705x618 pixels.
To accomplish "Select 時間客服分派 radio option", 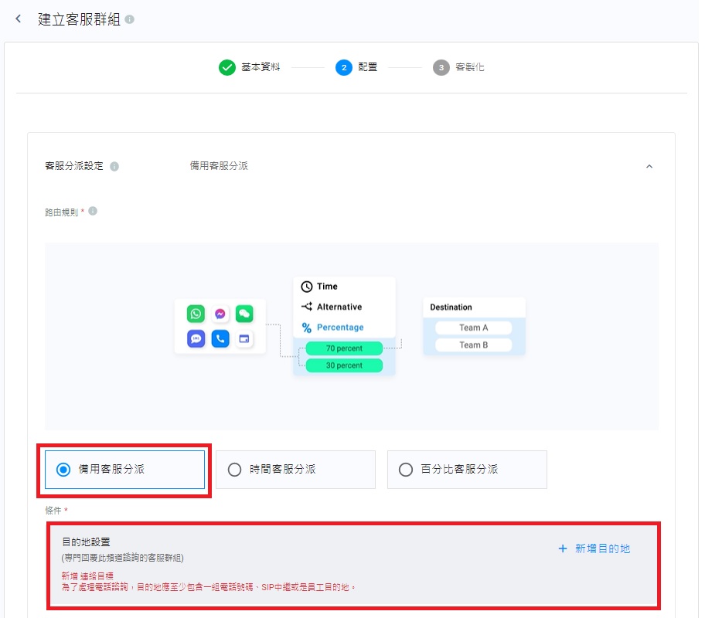I will pos(295,469).
